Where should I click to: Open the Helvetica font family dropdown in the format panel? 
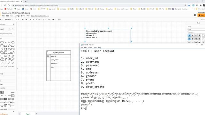point(196,32)
